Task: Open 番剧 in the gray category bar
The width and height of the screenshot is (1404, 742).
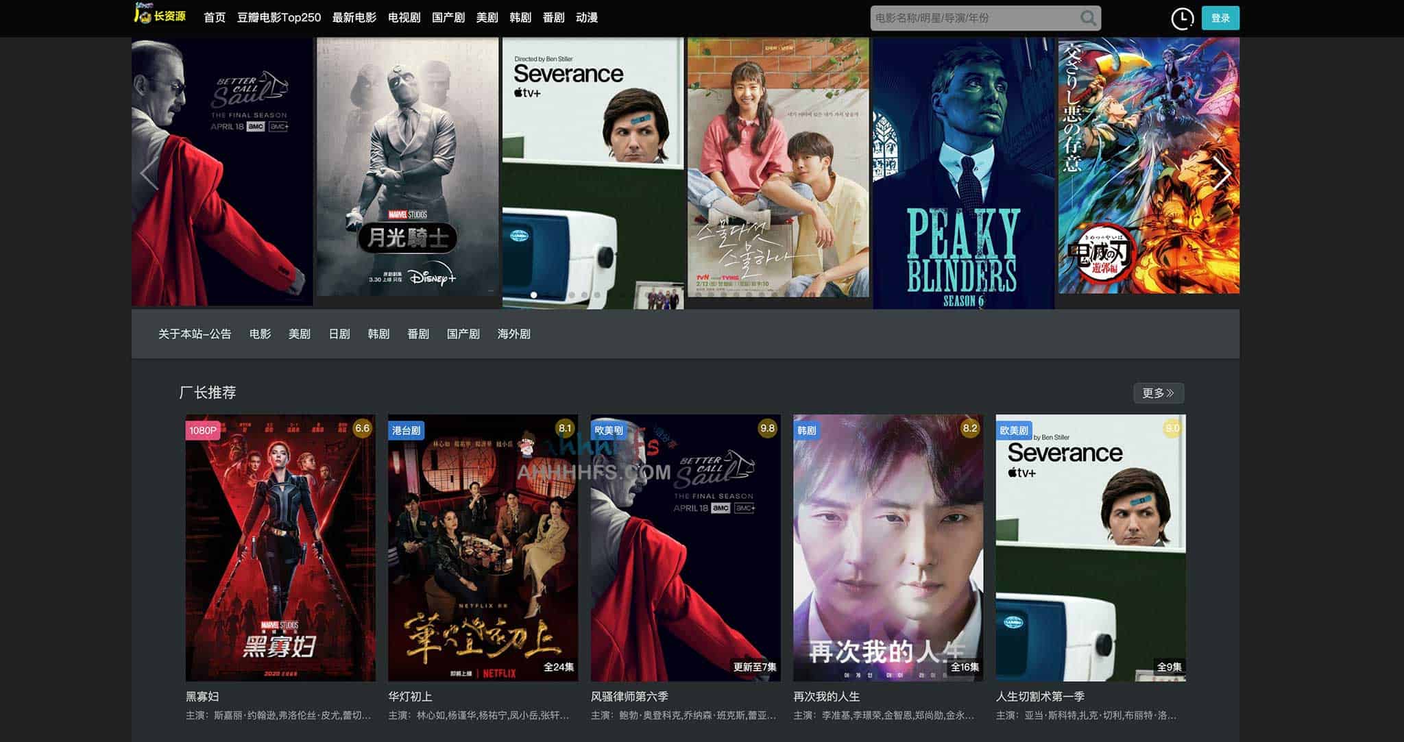Action: tap(418, 334)
